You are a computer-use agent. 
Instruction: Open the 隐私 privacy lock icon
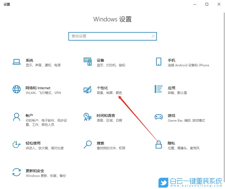pyautogui.click(x=158, y=145)
